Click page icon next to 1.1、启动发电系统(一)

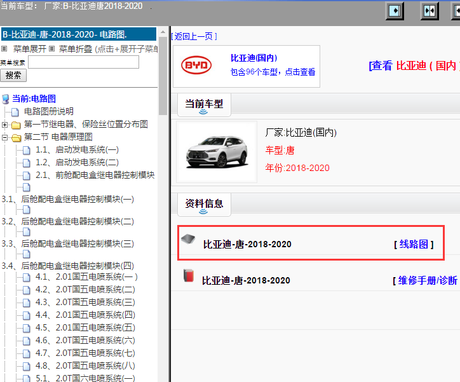pos(27,151)
